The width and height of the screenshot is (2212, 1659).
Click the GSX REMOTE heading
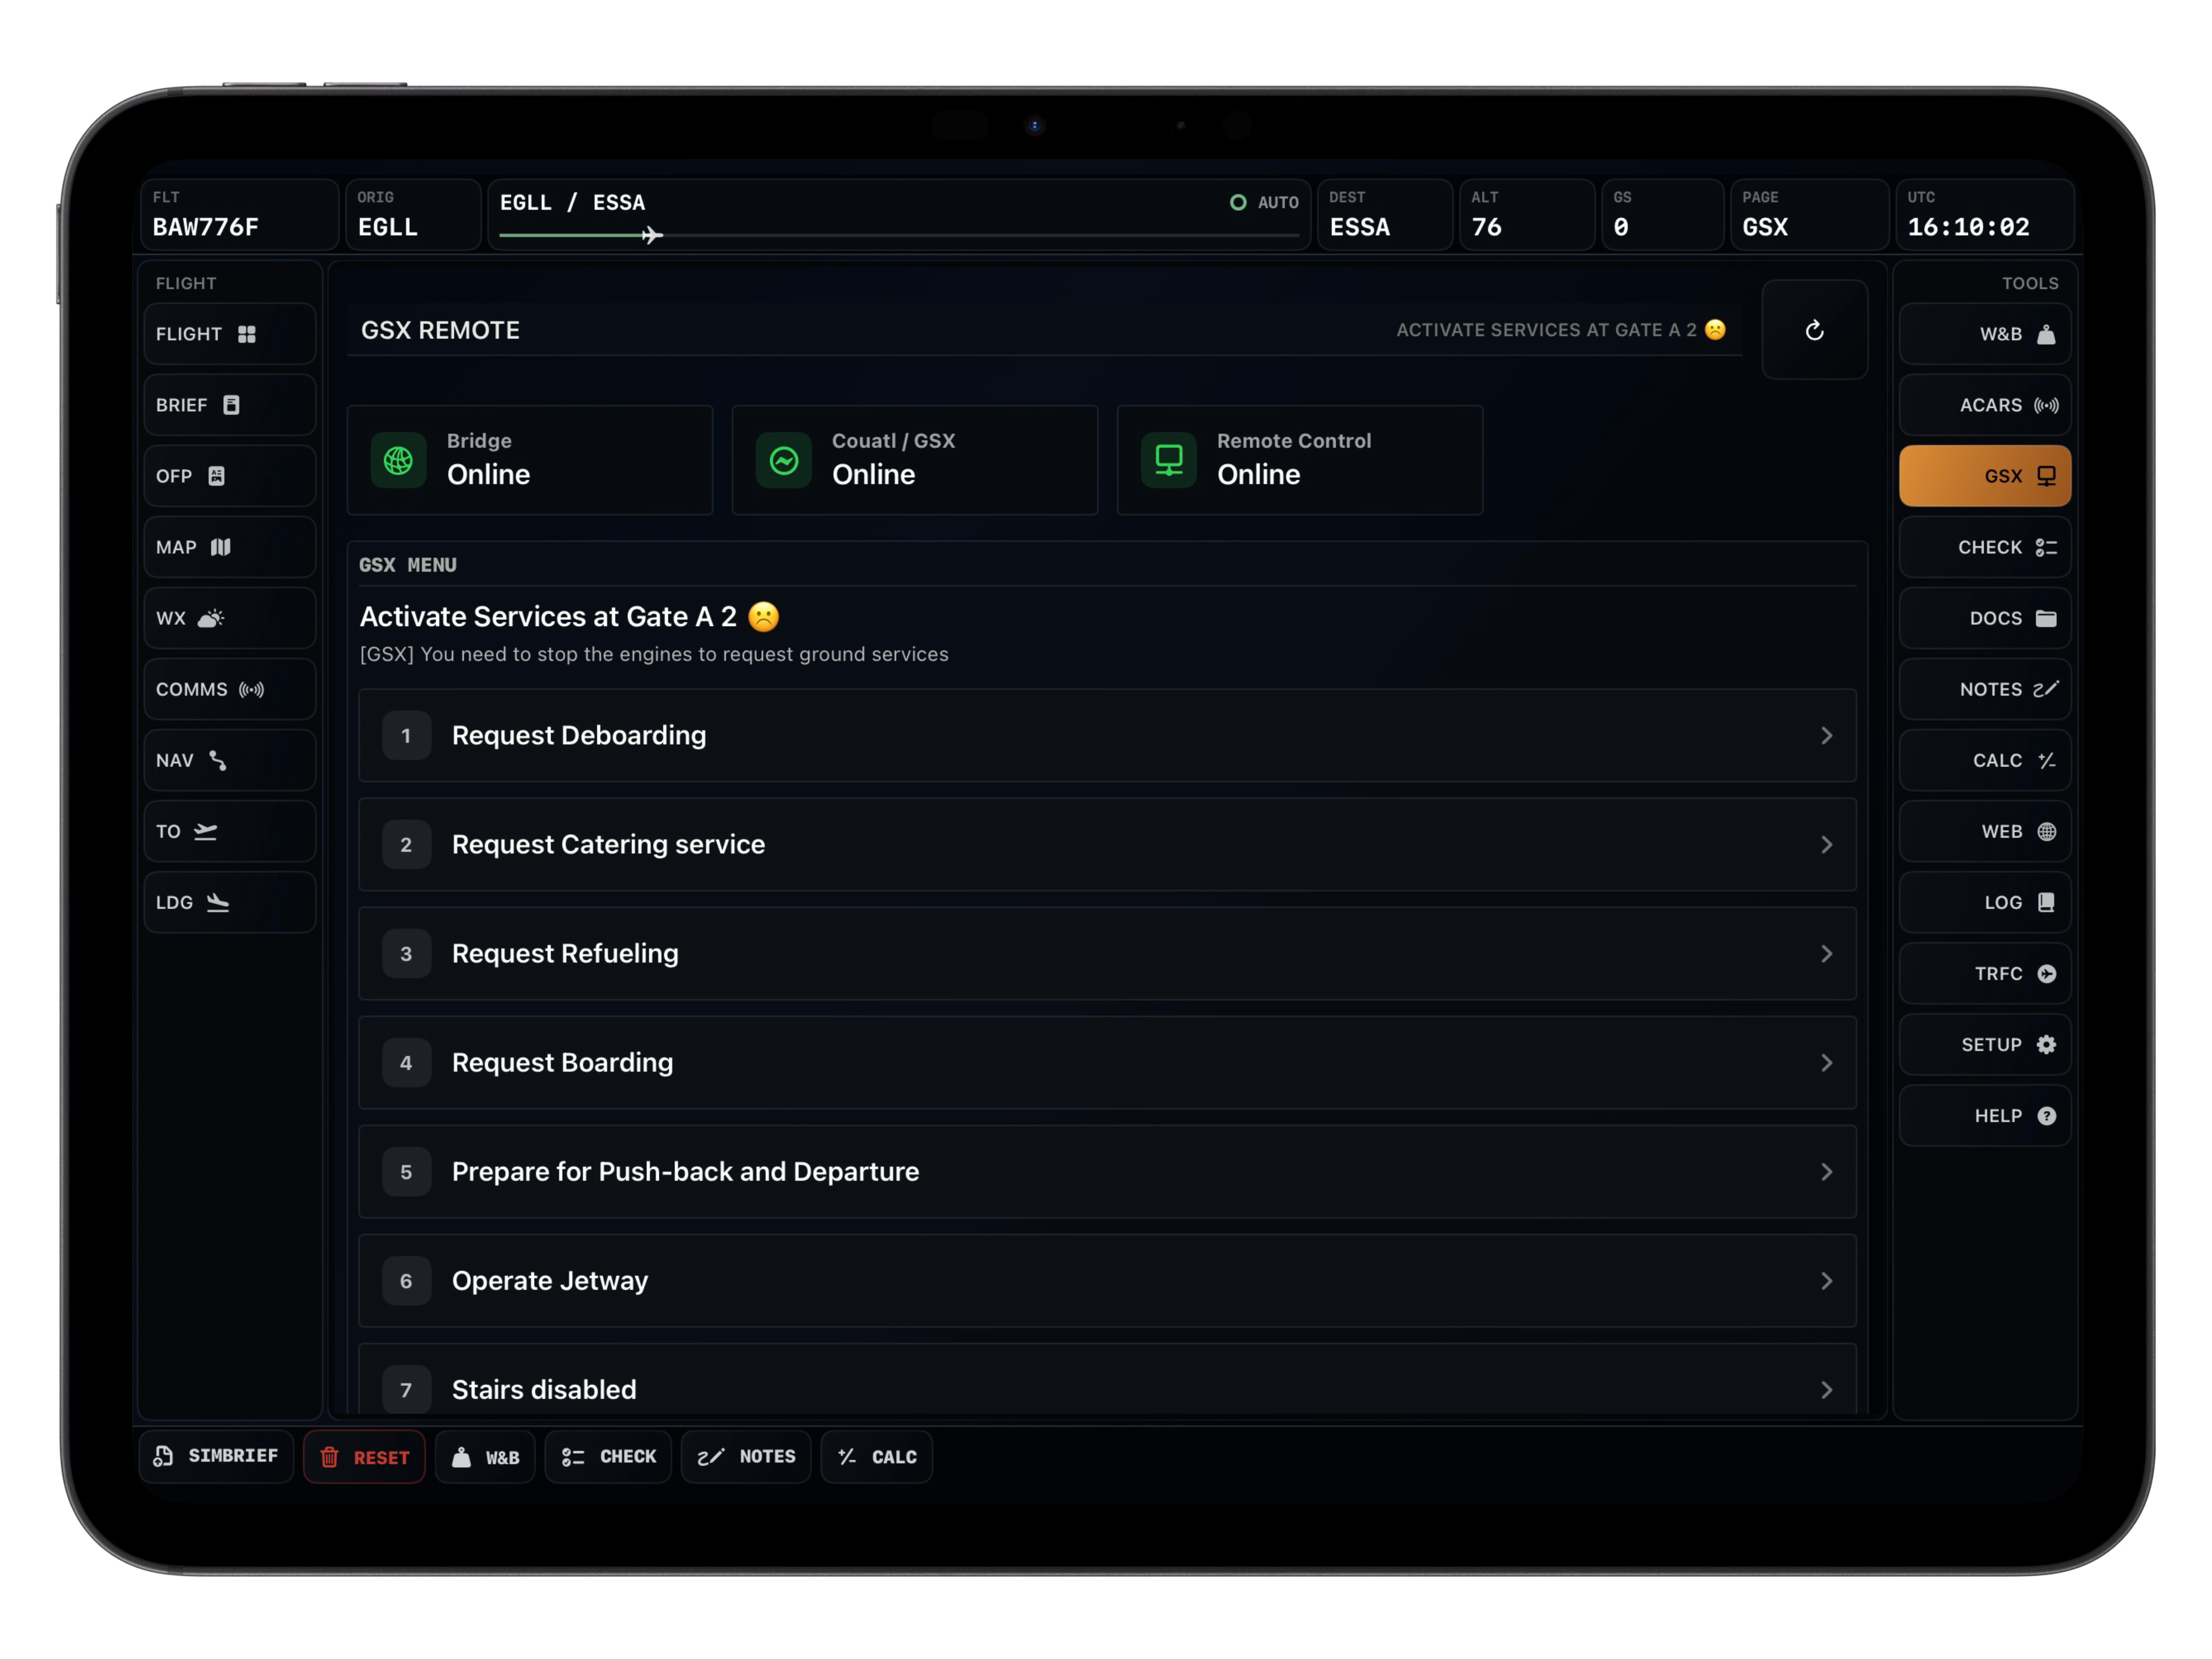(x=440, y=330)
